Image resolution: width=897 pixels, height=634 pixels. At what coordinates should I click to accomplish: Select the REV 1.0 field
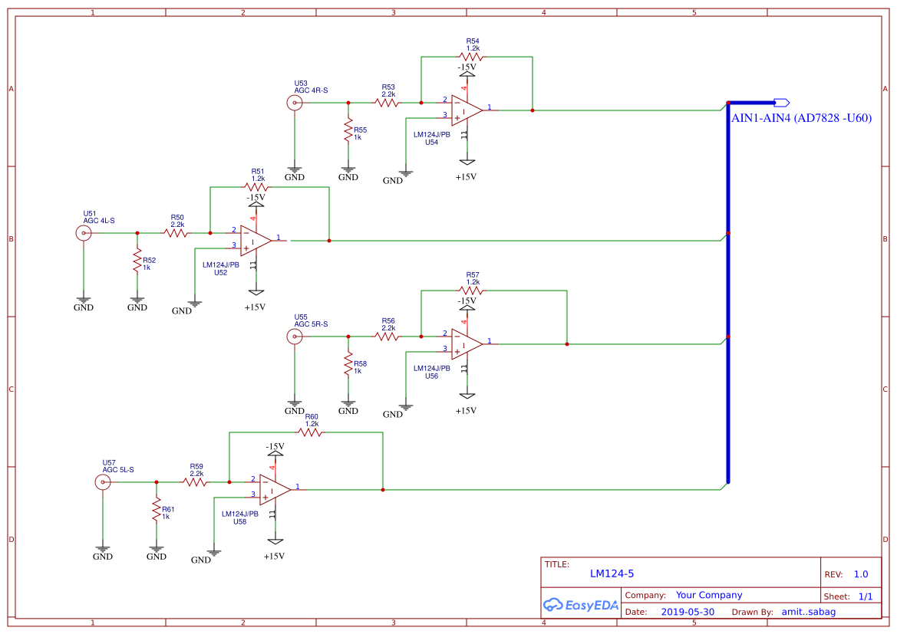861,573
